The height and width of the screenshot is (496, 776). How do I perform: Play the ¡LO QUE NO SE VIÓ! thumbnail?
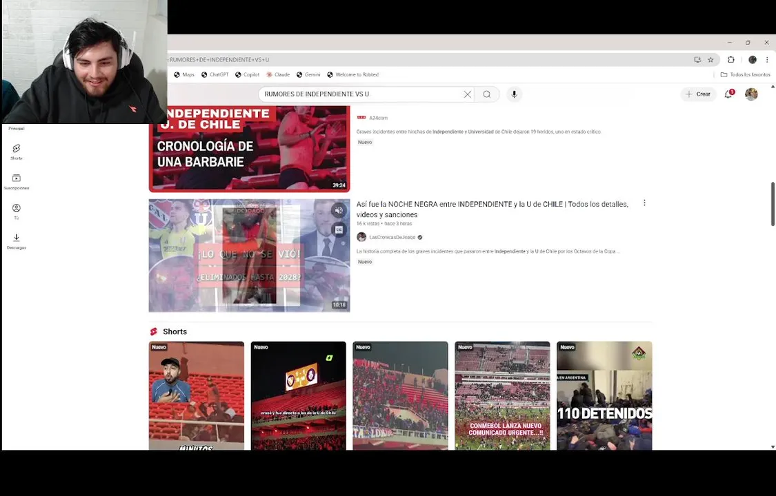click(x=250, y=256)
